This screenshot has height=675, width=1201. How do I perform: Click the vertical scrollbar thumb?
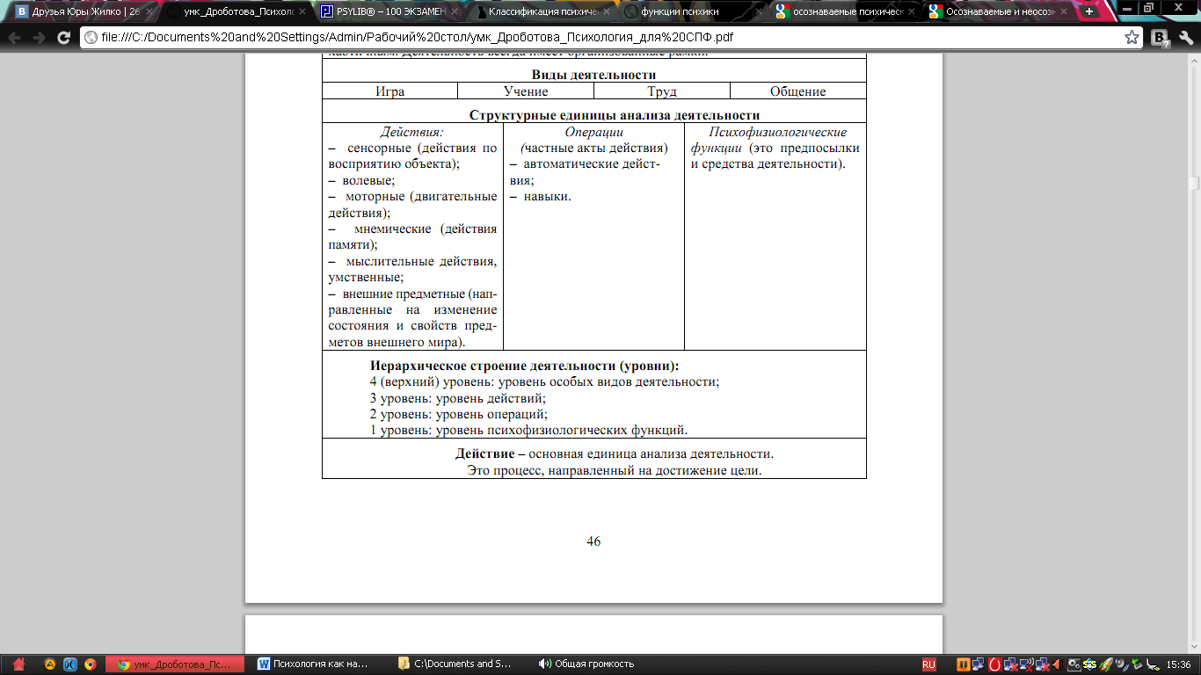tap(1194, 182)
